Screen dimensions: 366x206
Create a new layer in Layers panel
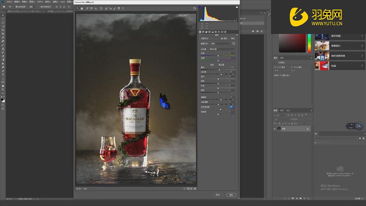click(x=304, y=198)
